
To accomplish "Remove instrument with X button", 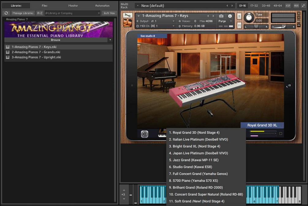I will (299, 13).
